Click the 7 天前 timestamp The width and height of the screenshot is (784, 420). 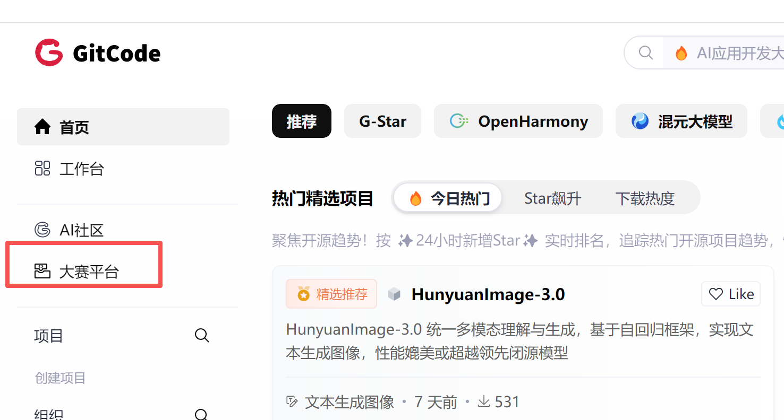tap(436, 402)
